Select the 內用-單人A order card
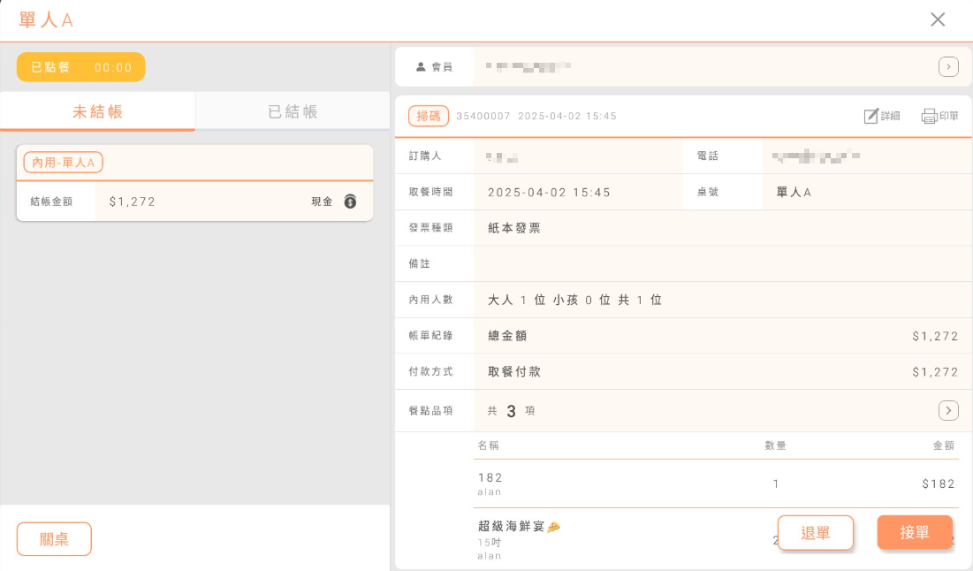The height and width of the screenshot is (571, 973). coord(194,183)
